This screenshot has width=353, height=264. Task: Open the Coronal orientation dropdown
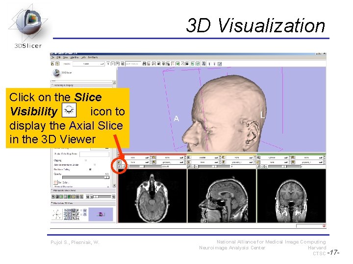pos(275,157)
